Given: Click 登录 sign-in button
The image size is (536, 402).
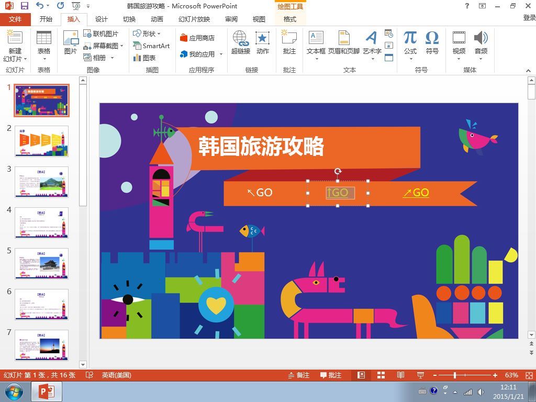Looking at the screenshot, I should (529, 18).
